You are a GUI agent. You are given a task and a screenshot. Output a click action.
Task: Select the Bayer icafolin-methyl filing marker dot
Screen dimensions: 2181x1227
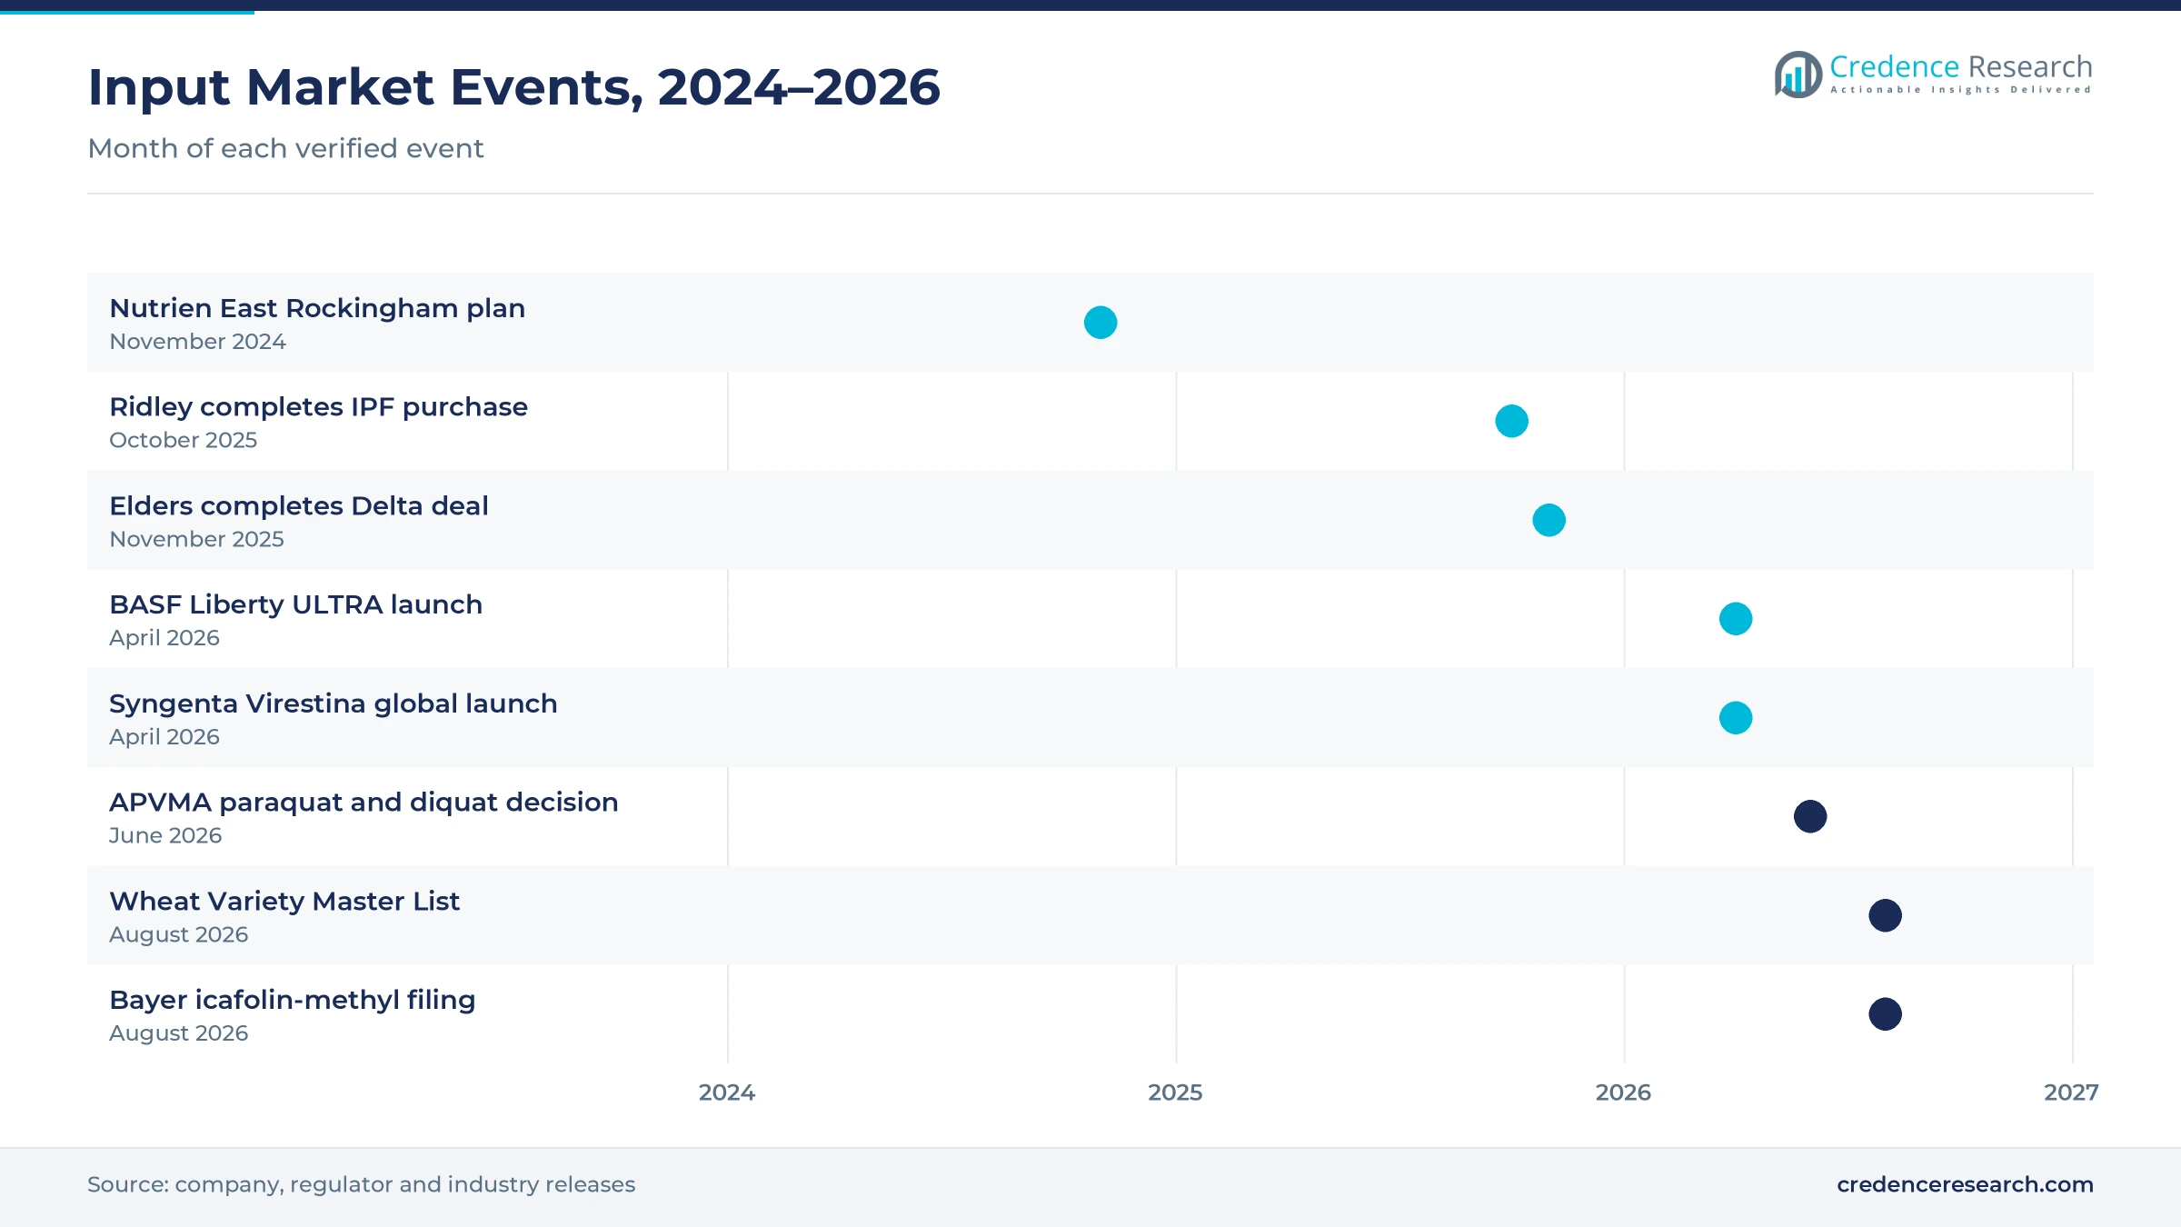1885,1014
